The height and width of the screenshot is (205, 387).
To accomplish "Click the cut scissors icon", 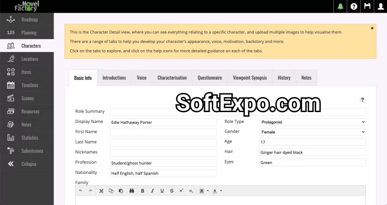I will 101,191.
